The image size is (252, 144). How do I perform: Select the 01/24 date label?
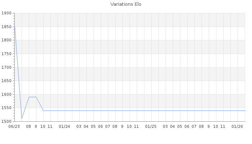pyautogui.click(x=64, y=126)
